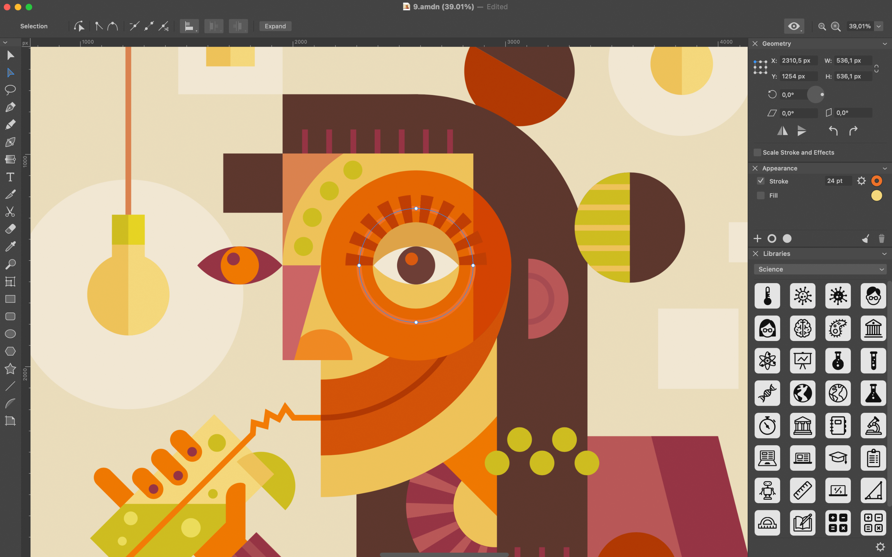Close the Libraries panel
The height and width of the screenshot is (557, 892).
[x=755, y=253]
